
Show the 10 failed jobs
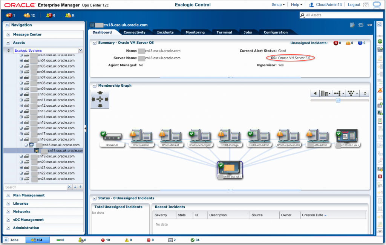(106, 240)
